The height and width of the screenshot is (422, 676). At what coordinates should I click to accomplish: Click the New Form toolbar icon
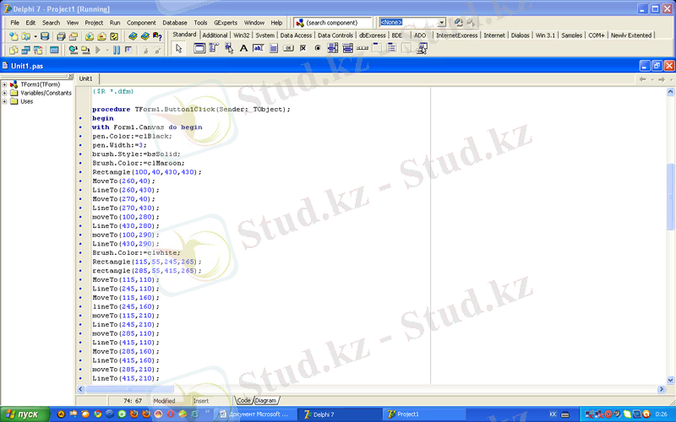click(54, 51)
